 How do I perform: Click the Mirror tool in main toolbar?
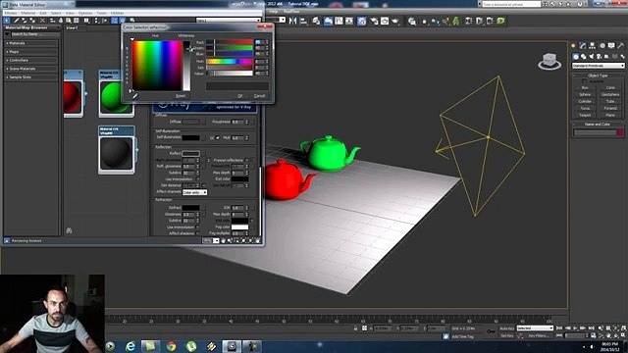[293, 21]
